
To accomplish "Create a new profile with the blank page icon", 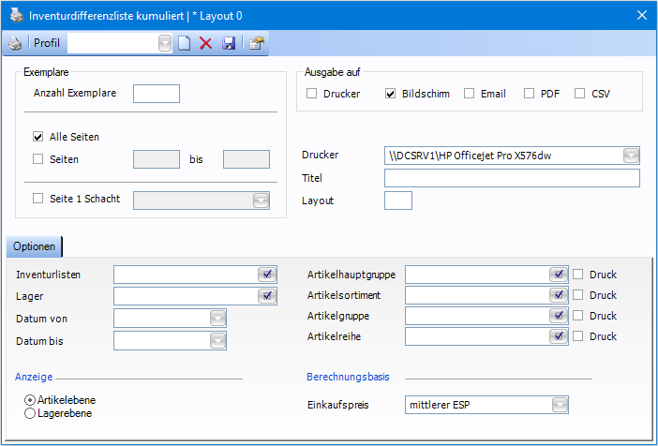I will 185,43.
